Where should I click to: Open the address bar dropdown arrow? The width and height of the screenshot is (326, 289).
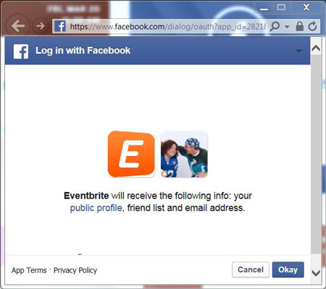click(x=287, y=27)
